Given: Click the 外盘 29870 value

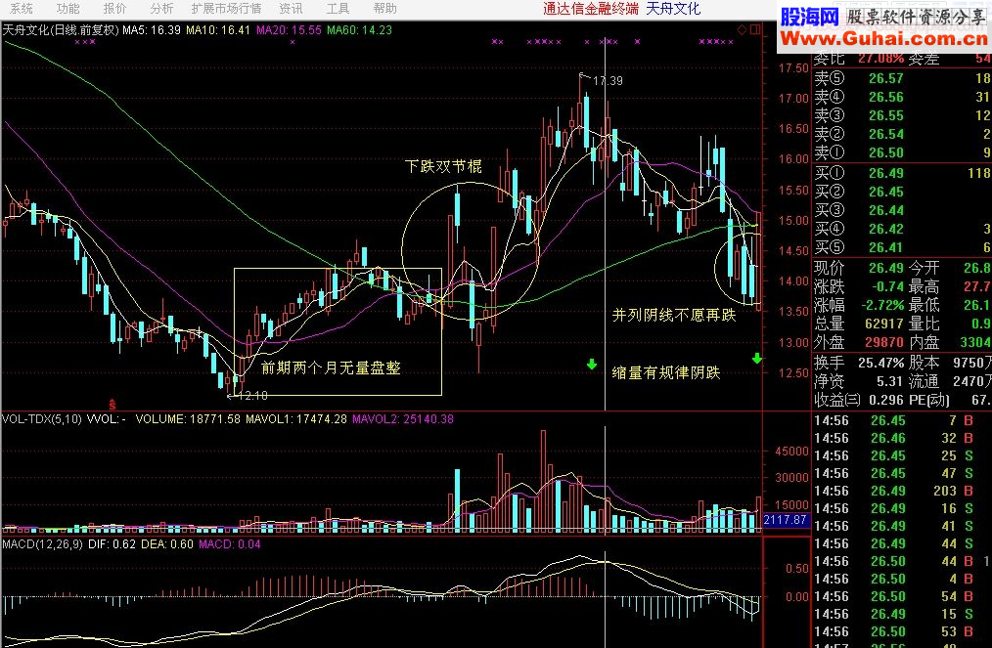Looking at the screenshot, I should (x=884, y=342).
